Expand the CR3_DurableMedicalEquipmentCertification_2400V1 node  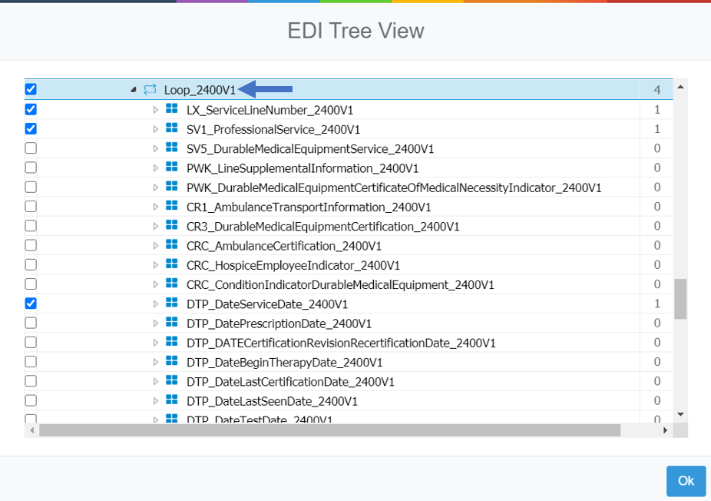point(156,227)
